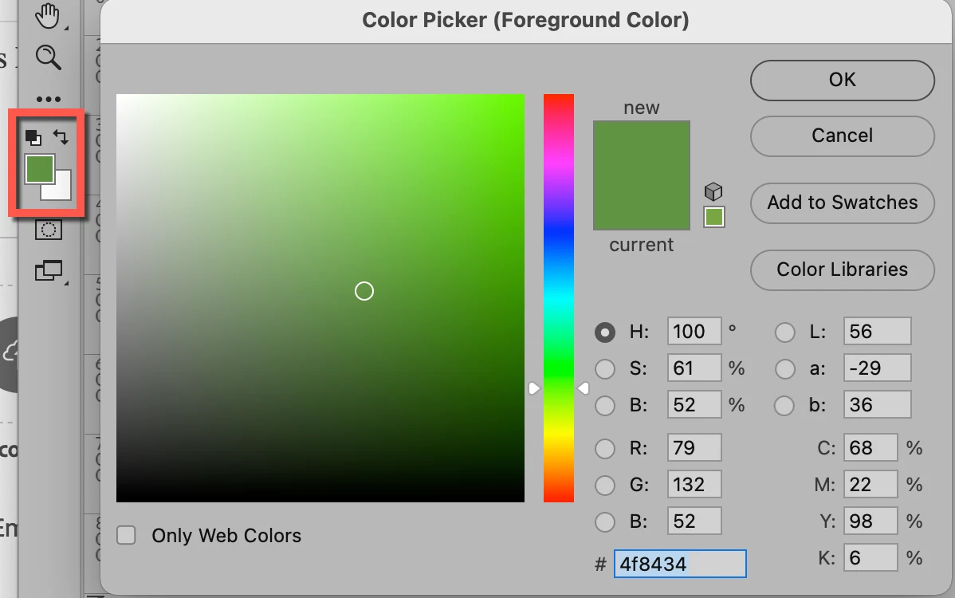This screenshot has height=598, width=955.
Task: Click the new color preview swatch
Action: click(x=642, y=148)
